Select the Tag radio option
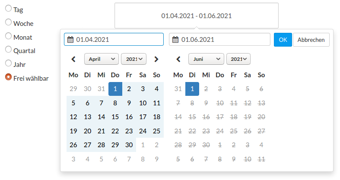The image size is (340, 180). 9,9
